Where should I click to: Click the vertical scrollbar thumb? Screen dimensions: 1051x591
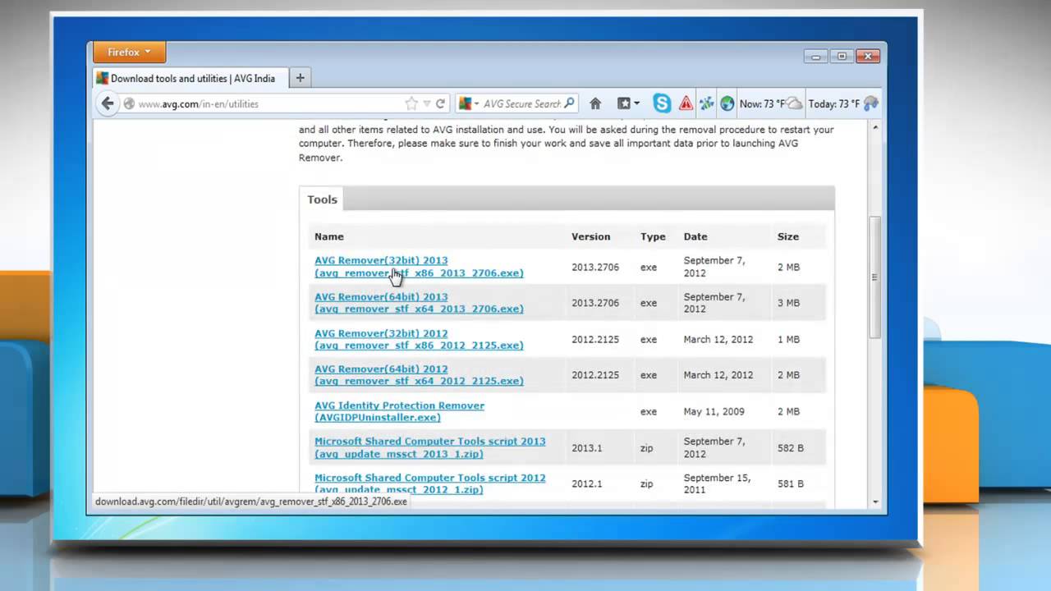[875, 277]
